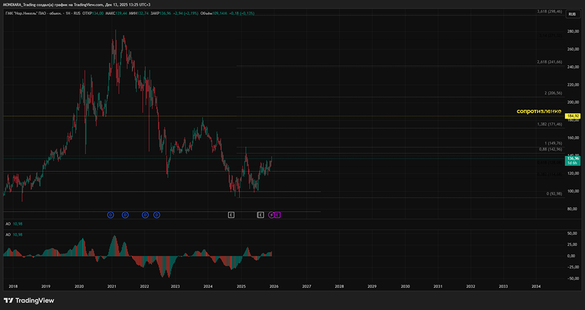Open the gray earnings marker between 2024 and 2025
The height and width of the screenshot is (310, 585).
click(231, 215)
